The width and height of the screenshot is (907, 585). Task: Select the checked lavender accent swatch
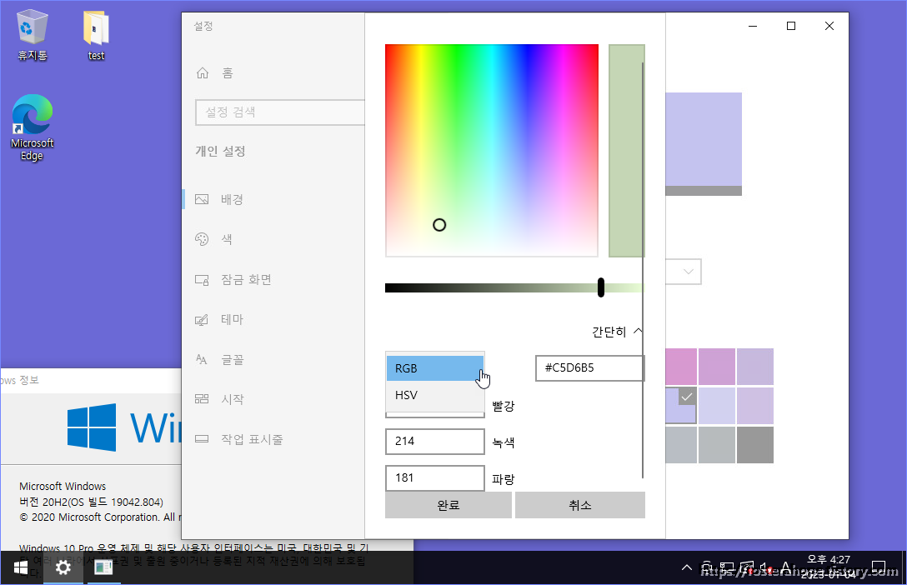pos(681,405)
